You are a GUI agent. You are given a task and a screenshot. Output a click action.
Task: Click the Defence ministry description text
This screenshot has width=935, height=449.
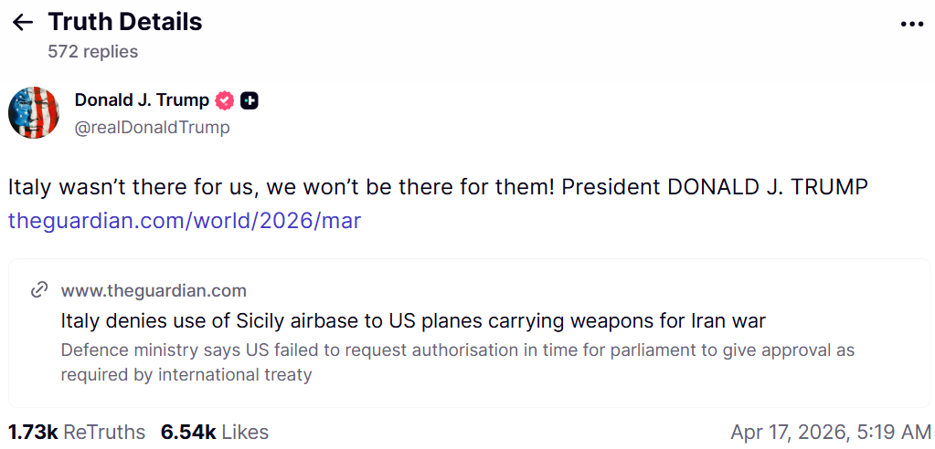[457, 350]
